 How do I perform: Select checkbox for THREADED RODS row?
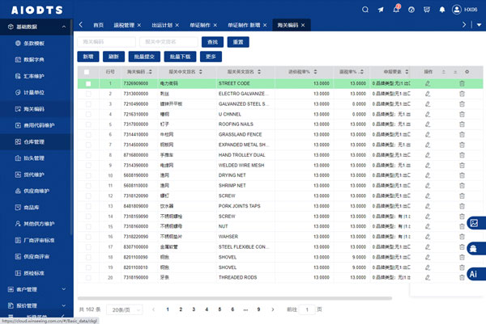click(x=87, y=277)
